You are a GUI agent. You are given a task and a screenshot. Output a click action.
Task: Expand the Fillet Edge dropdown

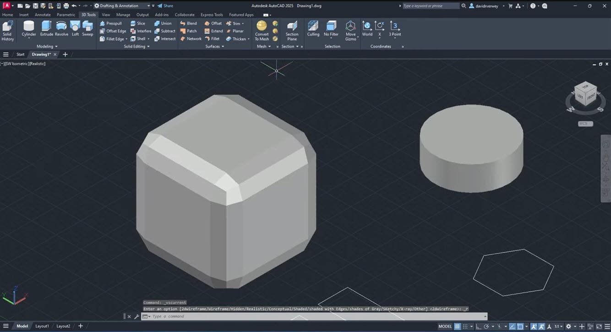coord(127,38)
